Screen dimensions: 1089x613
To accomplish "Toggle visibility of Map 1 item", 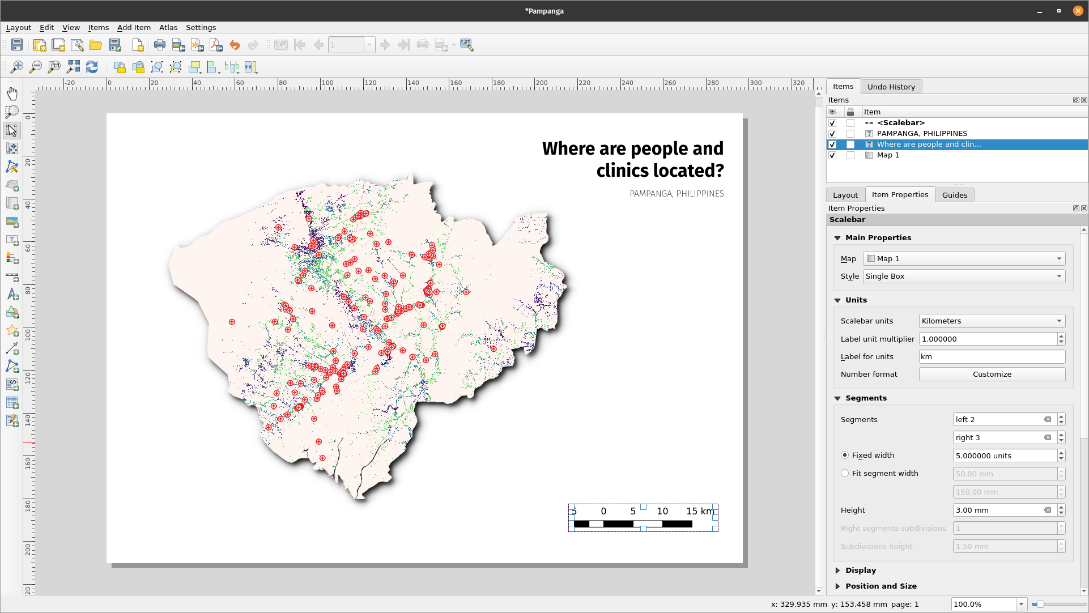I will [x=832, y=155].
